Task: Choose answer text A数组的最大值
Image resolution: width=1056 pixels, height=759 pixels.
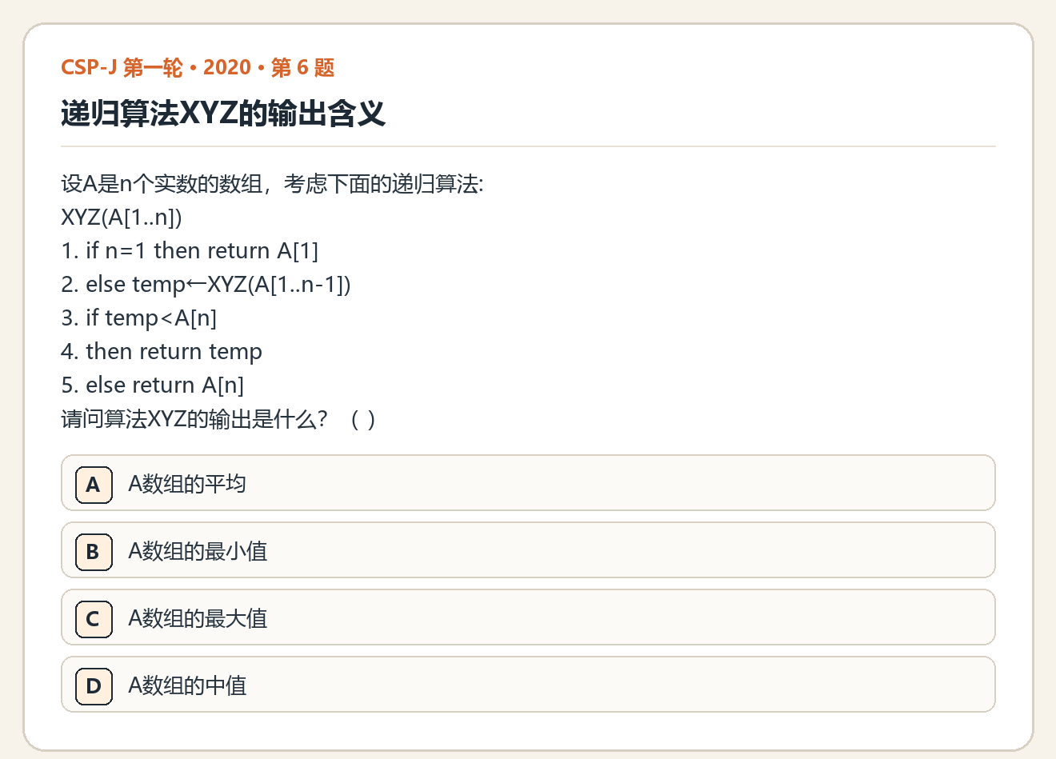Action: (x=198, y=618)
